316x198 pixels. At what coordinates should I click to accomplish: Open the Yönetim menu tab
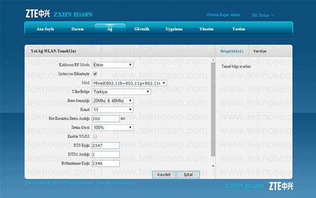(x=206, y=29)
